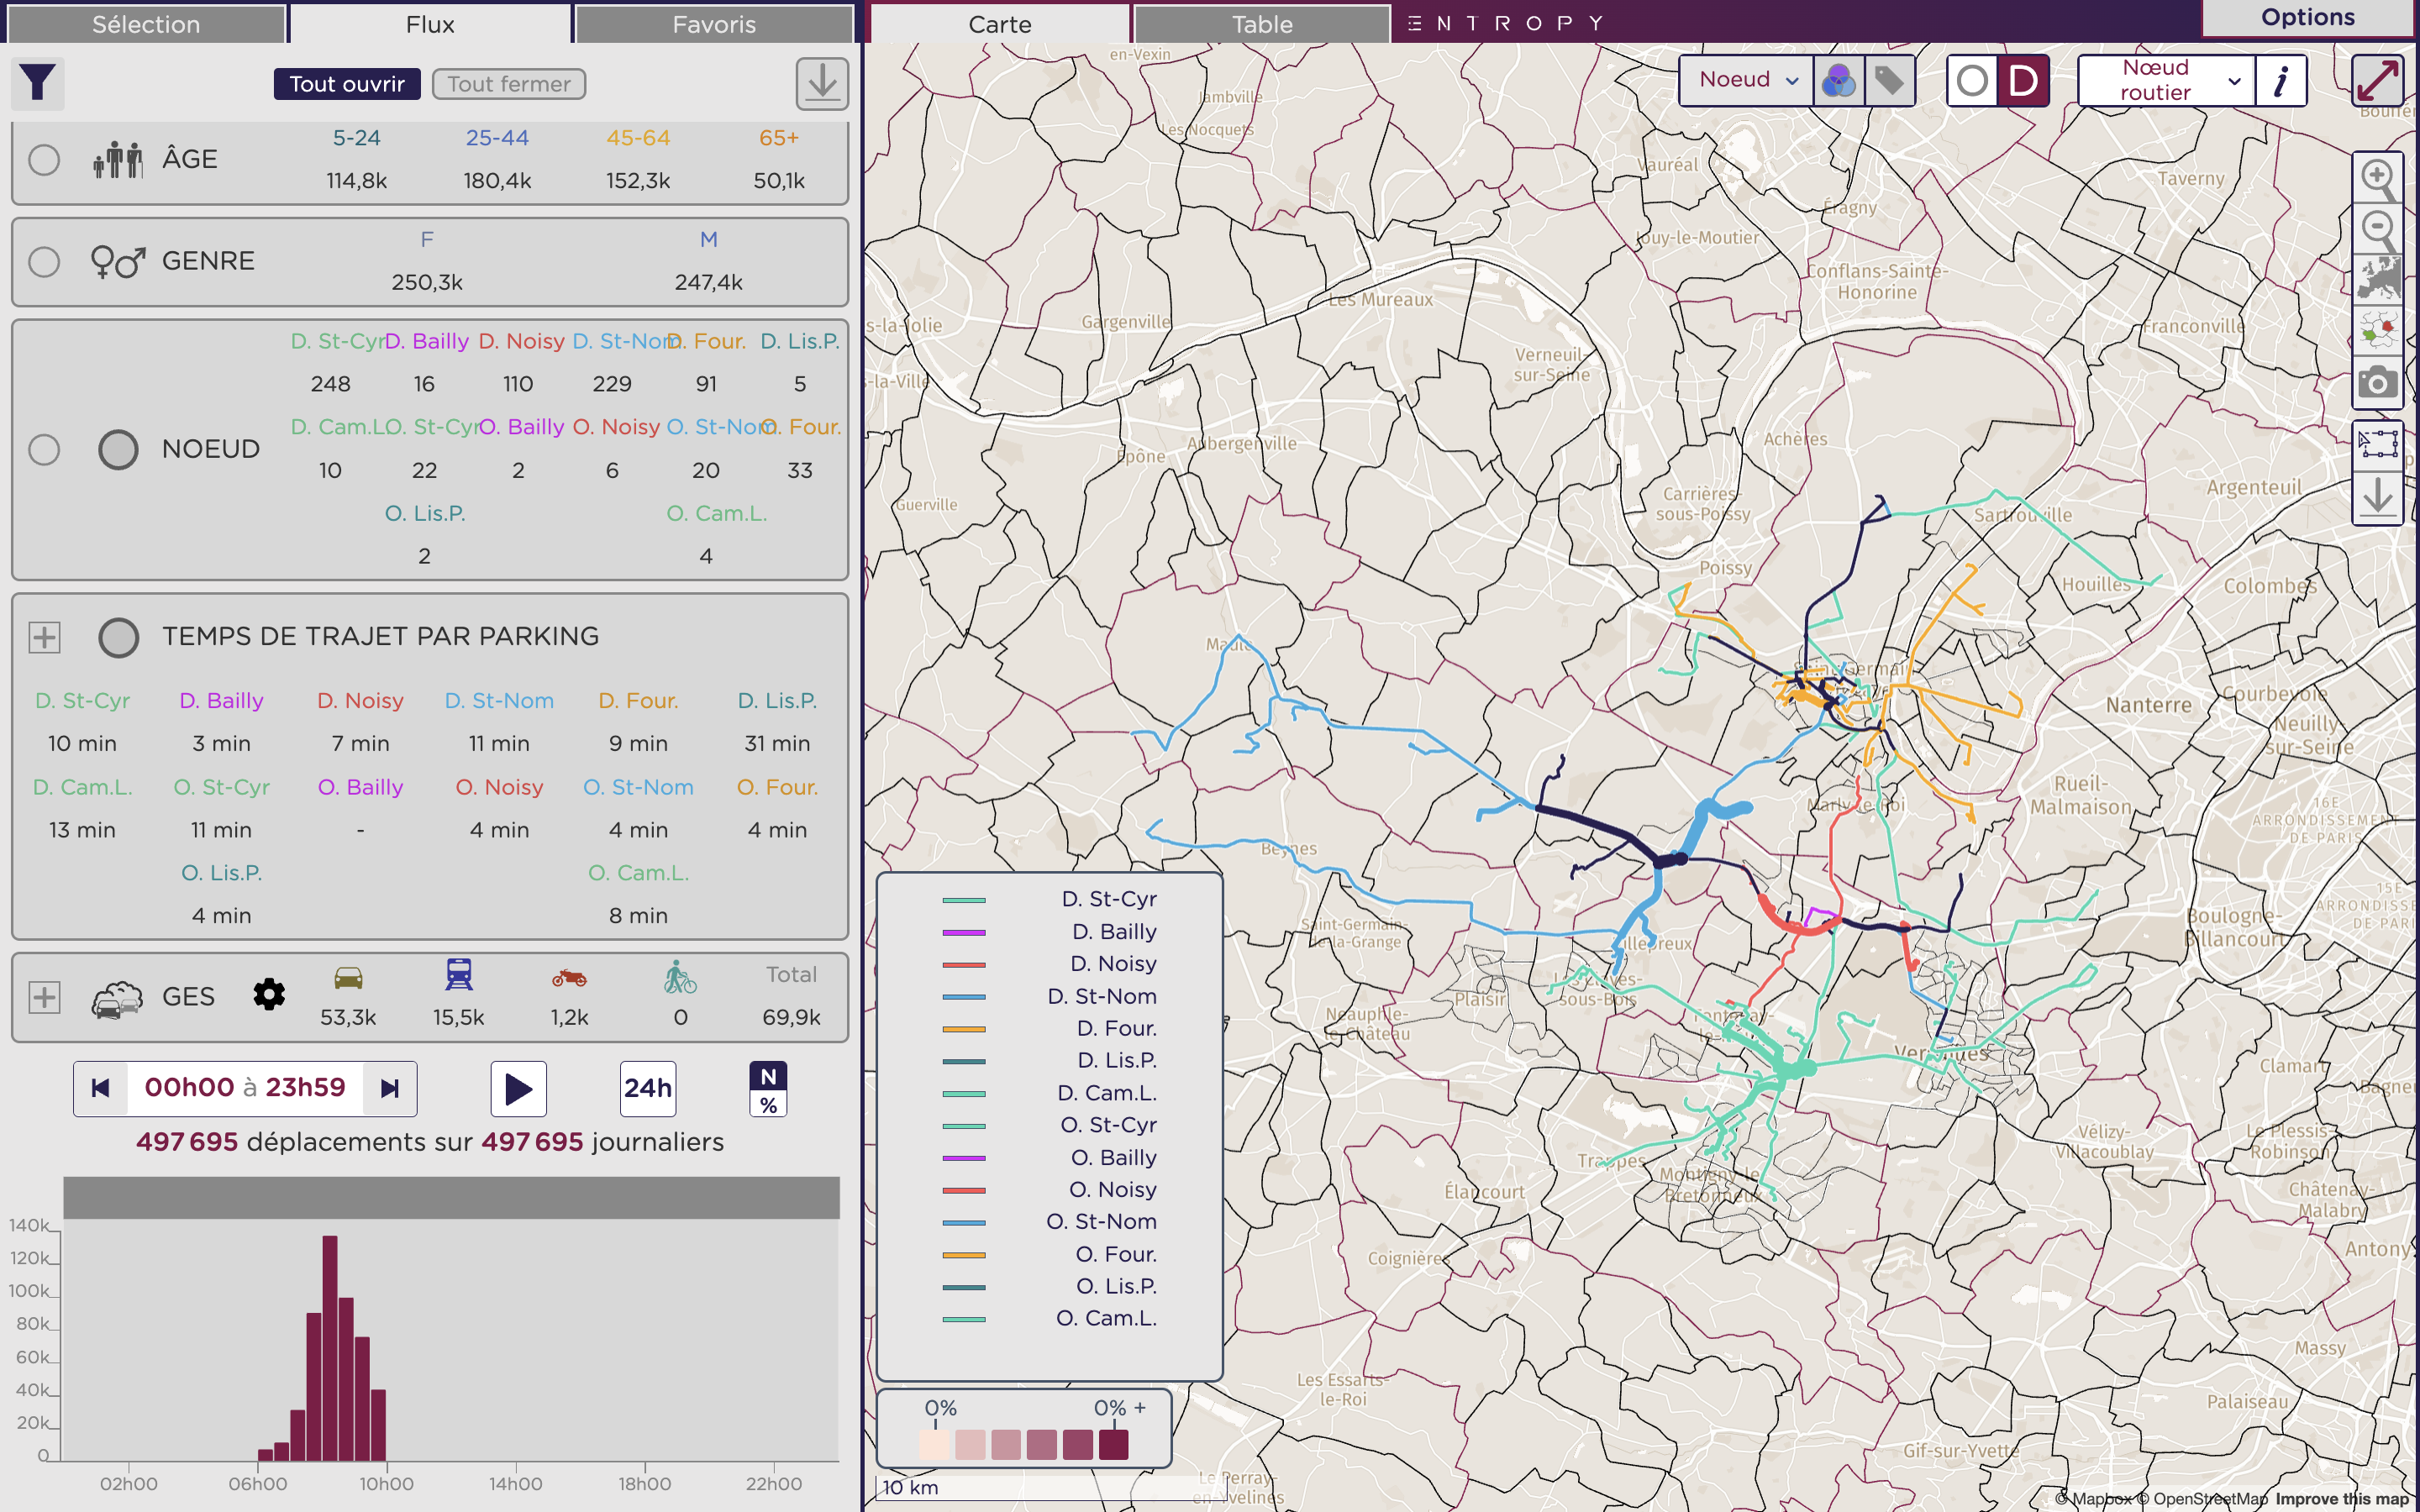Click the D. St-Cyr legend entry
This screenshot has height=1512, width=2420.
tap(1050, 899)
